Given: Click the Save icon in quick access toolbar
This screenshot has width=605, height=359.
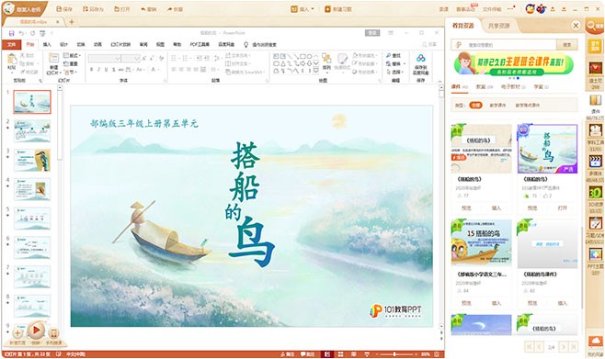Looking at the screenshot, I should (x=11, y=33).
